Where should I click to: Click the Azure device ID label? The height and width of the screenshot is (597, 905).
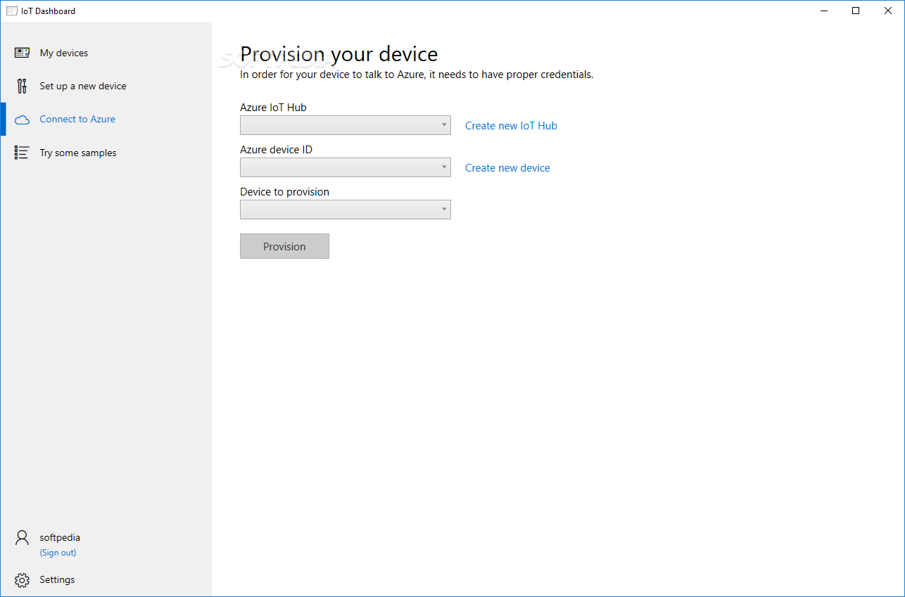pyautogui.click(x=276, y=150)
